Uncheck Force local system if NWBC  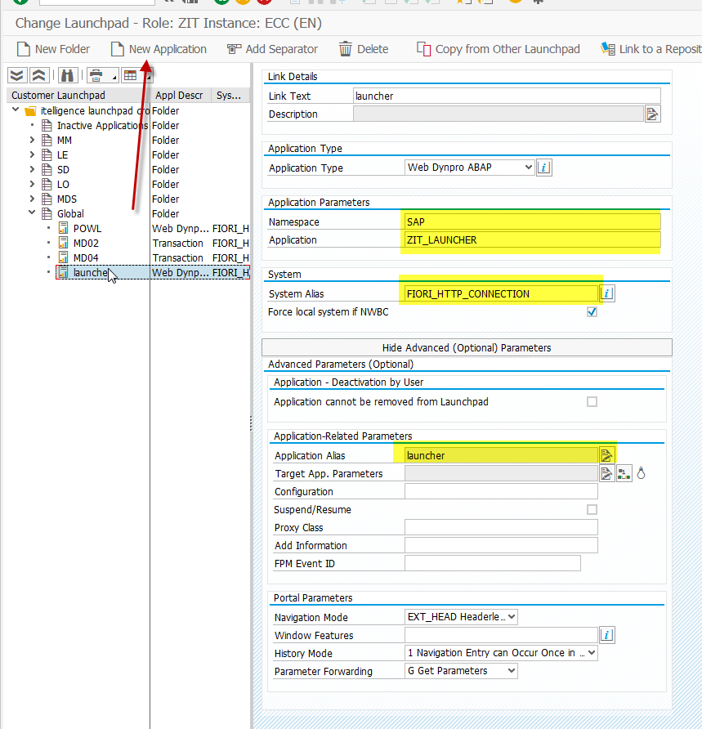(592, 312)
